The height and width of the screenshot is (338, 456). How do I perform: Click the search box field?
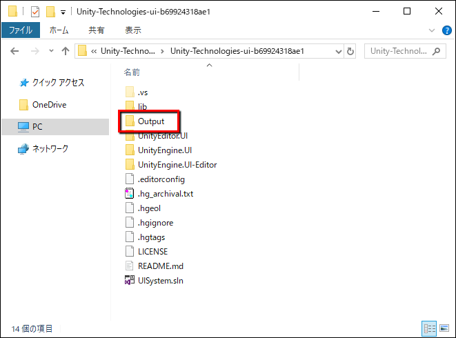click(405, 51)
